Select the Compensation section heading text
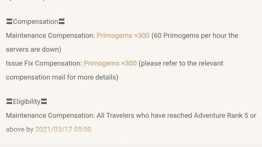262x147 pixels. point(35,22)
